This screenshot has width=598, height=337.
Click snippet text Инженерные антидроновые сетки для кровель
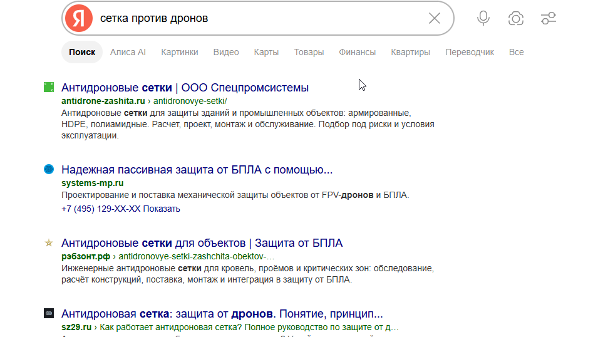(x=247, y=274)
